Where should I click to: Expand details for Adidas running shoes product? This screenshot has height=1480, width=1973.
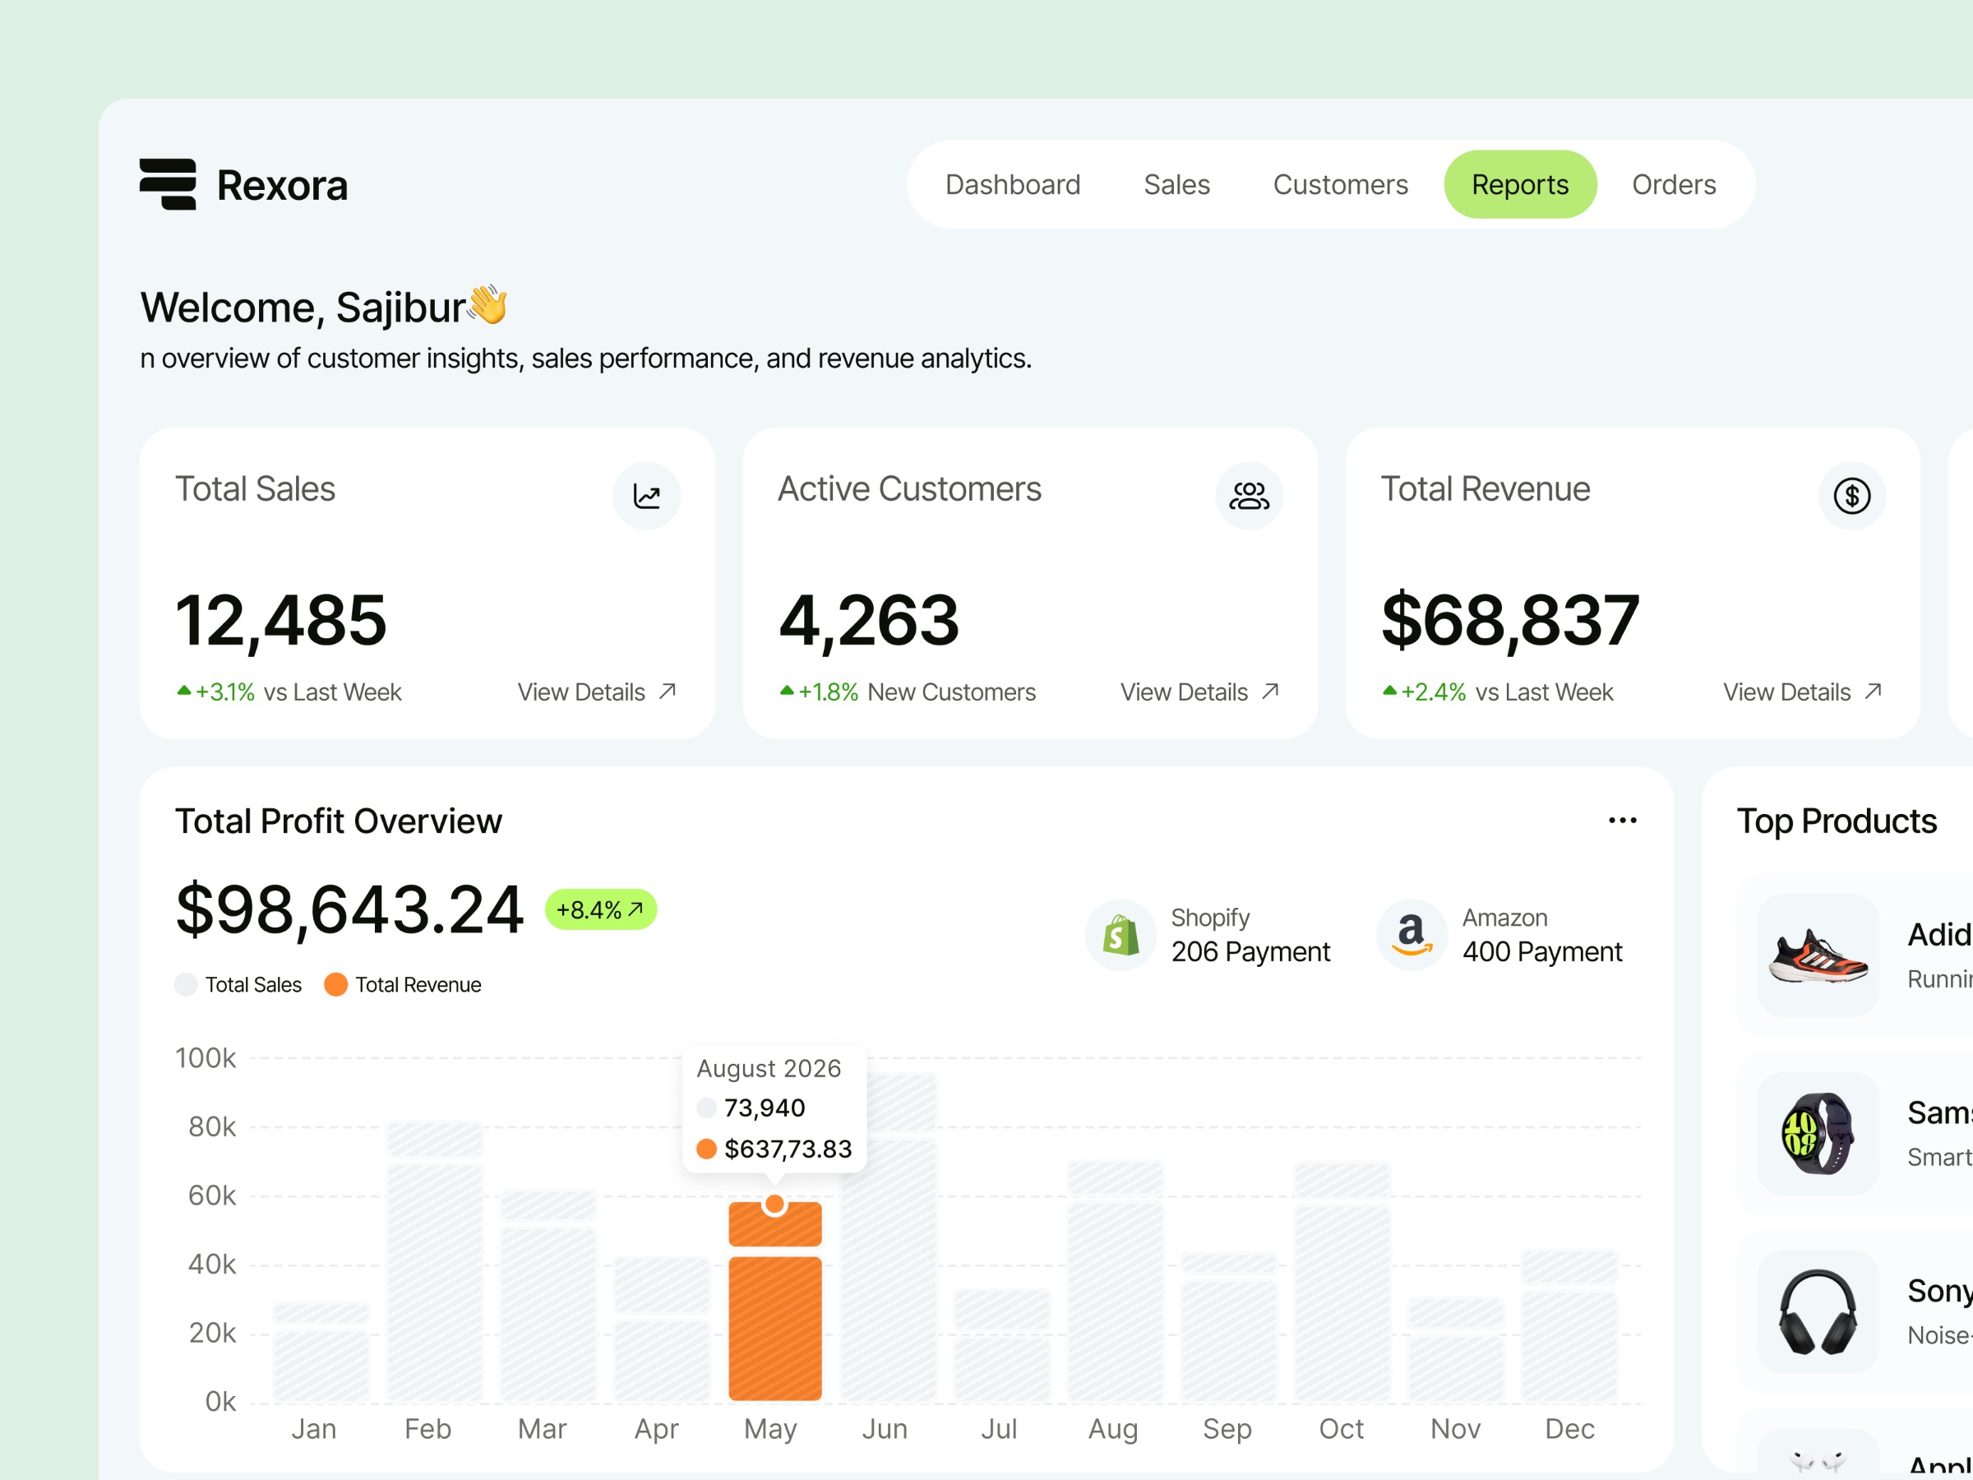(1817, 955)
